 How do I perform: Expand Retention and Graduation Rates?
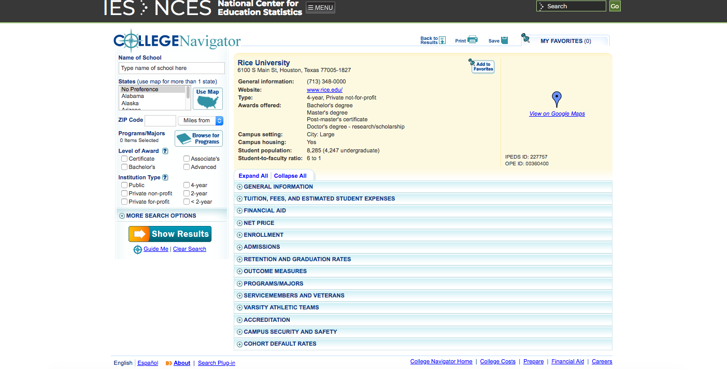pyautogui.click(x=423, y=259)
